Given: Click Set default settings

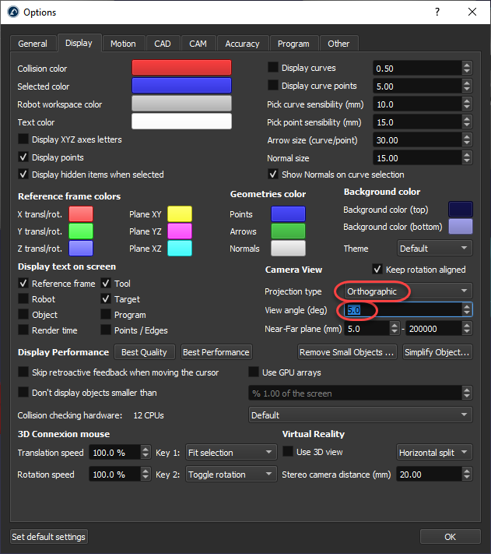Looking at the screenshot, I should tap(49, 537).
